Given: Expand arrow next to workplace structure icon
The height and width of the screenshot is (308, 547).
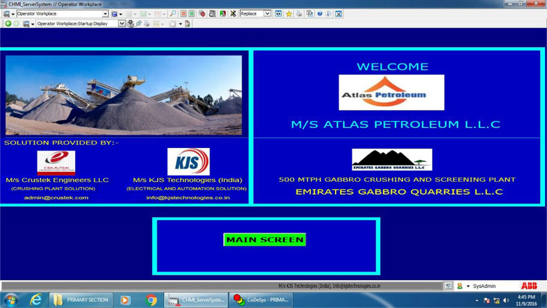Looking at the screenshot, I should (13, 14).
